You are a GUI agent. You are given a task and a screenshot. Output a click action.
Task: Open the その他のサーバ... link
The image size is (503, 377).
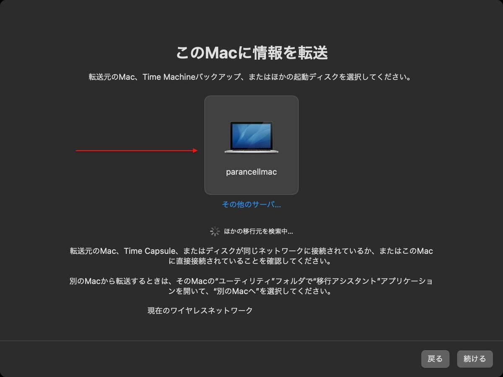tap(251, 204)
